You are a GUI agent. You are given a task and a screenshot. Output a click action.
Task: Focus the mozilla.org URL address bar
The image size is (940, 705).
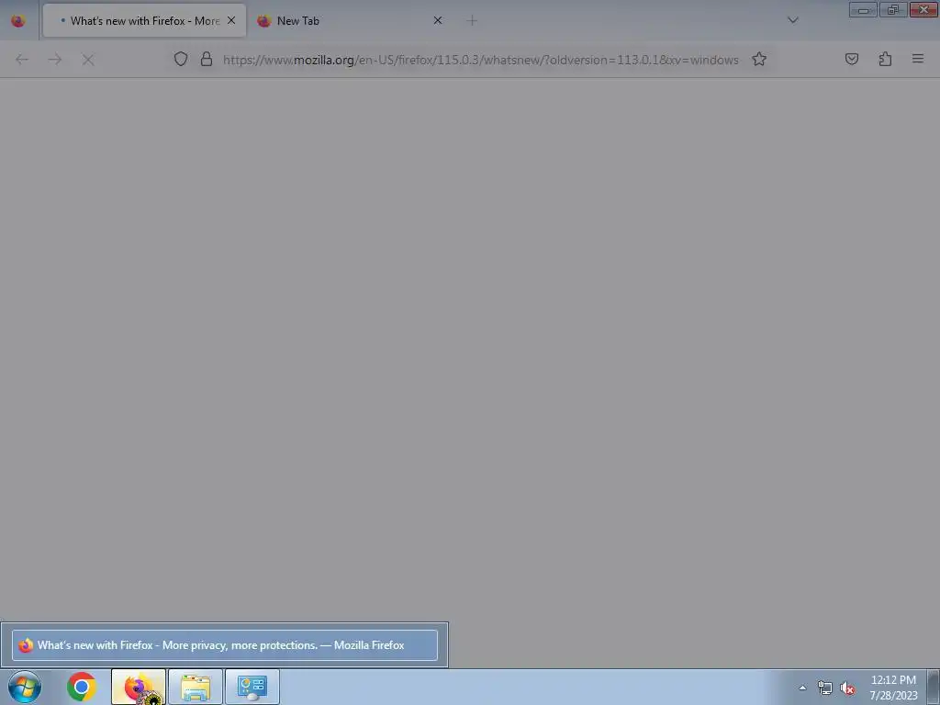(480, 60)
